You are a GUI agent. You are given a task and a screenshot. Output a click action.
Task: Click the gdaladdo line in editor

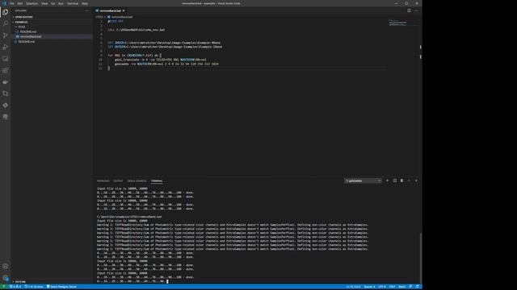(x=166, y=64)
